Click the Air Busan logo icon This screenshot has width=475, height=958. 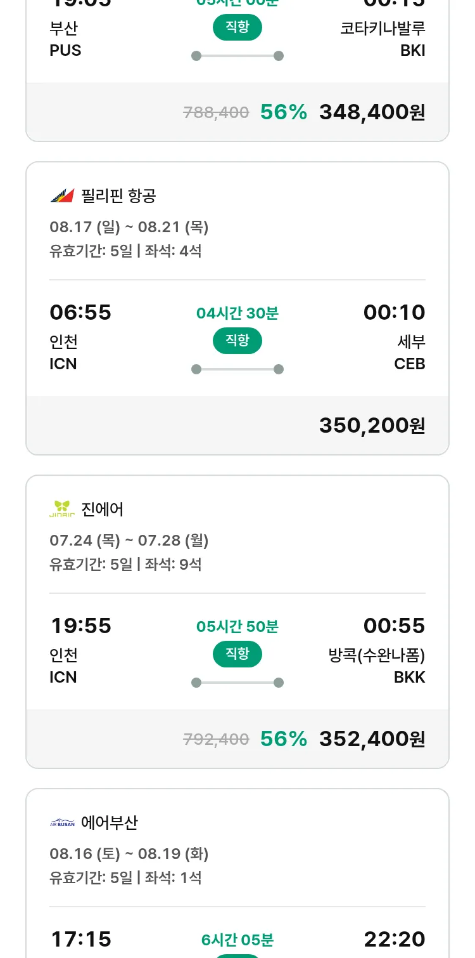click(62, 823)
